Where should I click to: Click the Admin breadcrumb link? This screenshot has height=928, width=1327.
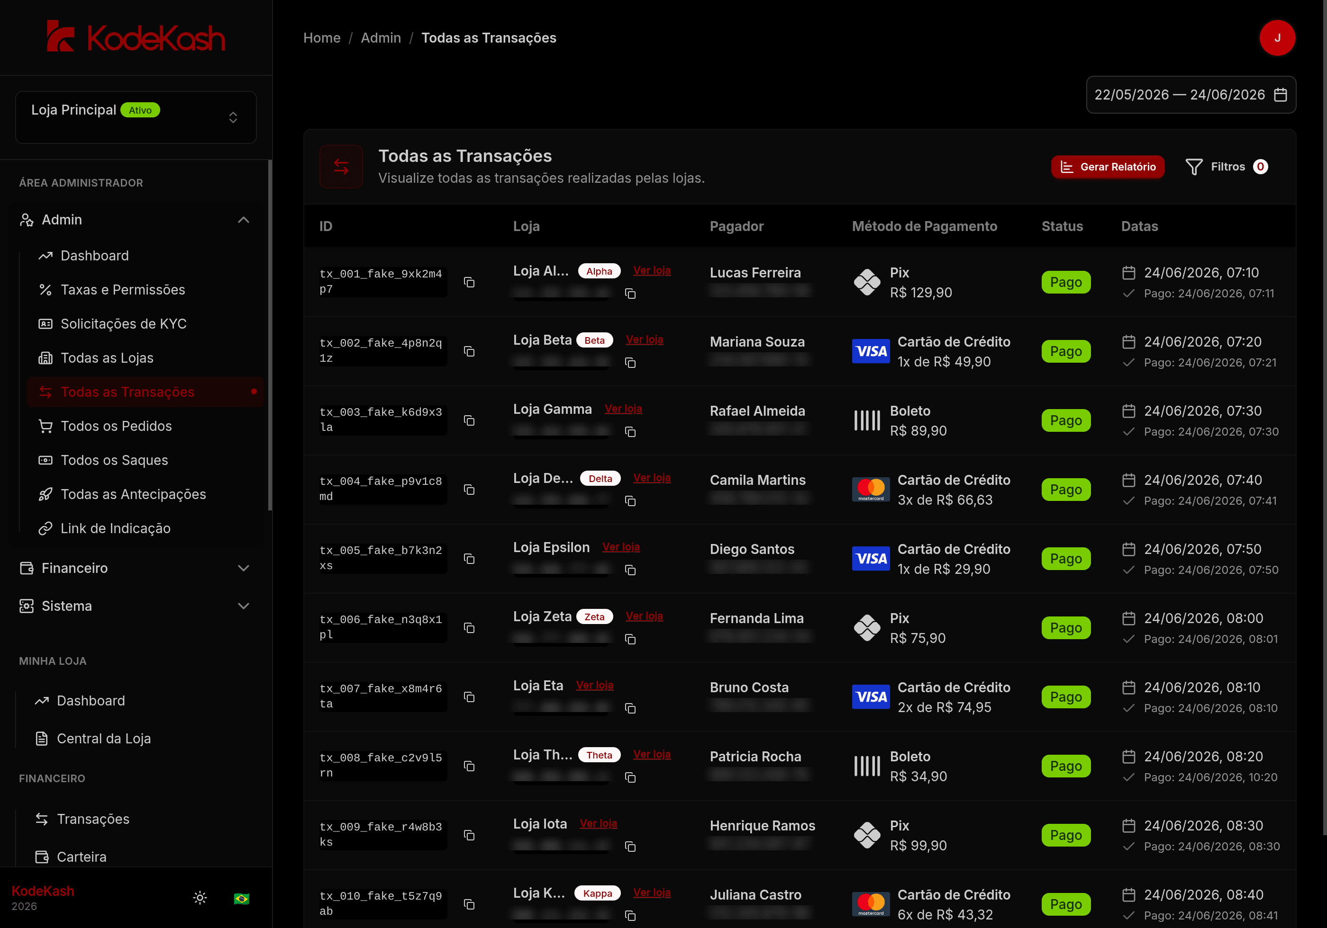click(381, 38)
